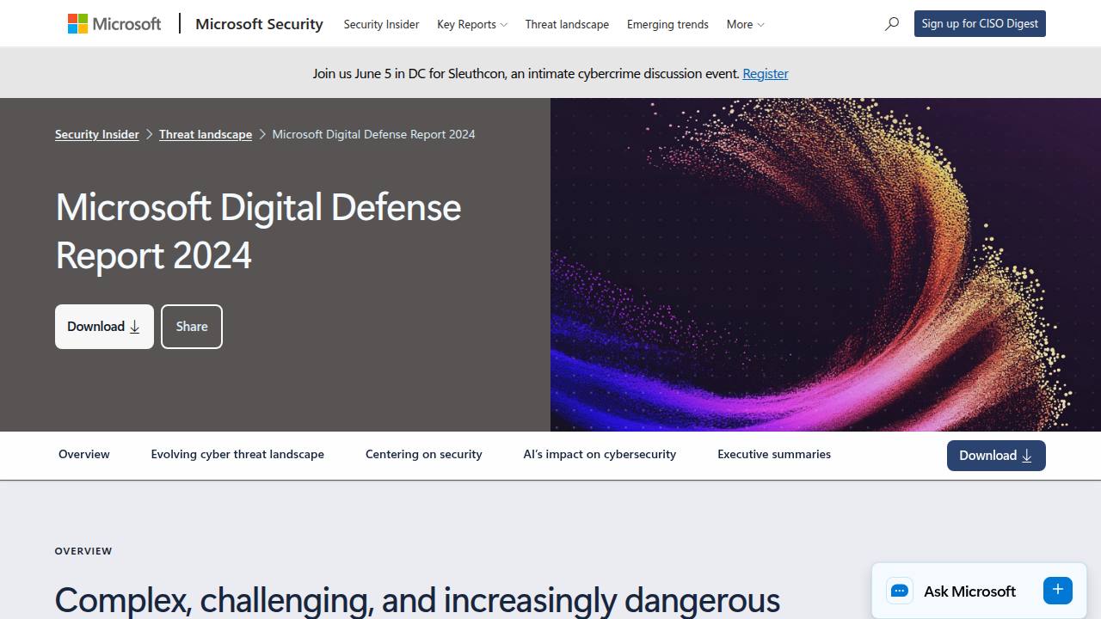
Task: Go to Threat landscape breadcrumb link
Action: pyautogui.click(x=206, y=134)
